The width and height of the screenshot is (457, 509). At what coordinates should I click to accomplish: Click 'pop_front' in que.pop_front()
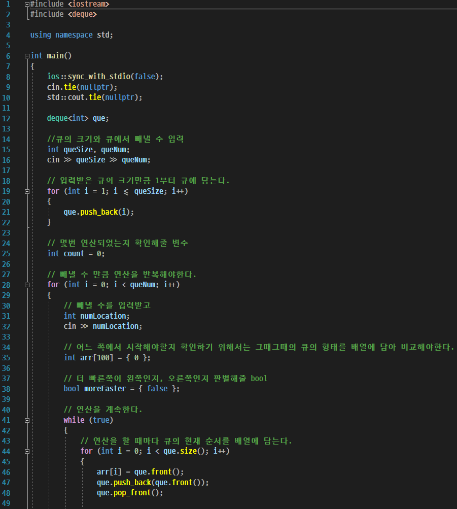click(x=132, y=493)
